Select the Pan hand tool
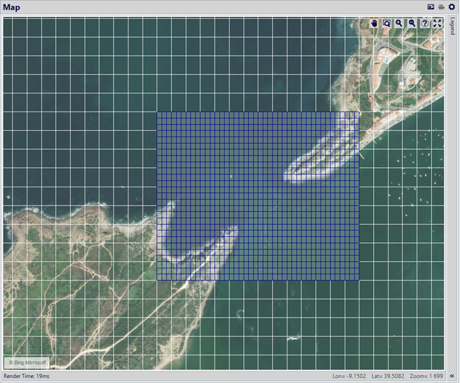 pyautogui.click(x=374, y=23)
